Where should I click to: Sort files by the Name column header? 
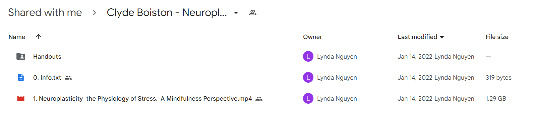17,37
